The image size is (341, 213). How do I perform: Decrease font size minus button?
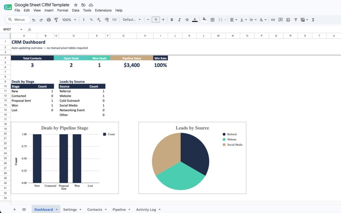[148, 20]
